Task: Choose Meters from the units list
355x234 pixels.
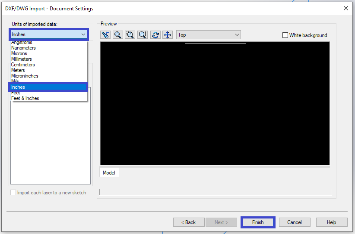Action: [x=48, y=70]
